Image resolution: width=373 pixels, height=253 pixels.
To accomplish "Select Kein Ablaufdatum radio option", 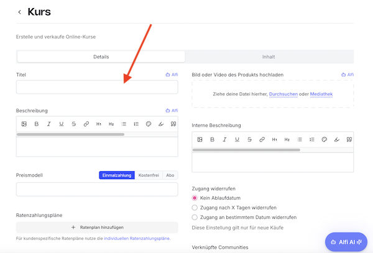I will [195, 198].
